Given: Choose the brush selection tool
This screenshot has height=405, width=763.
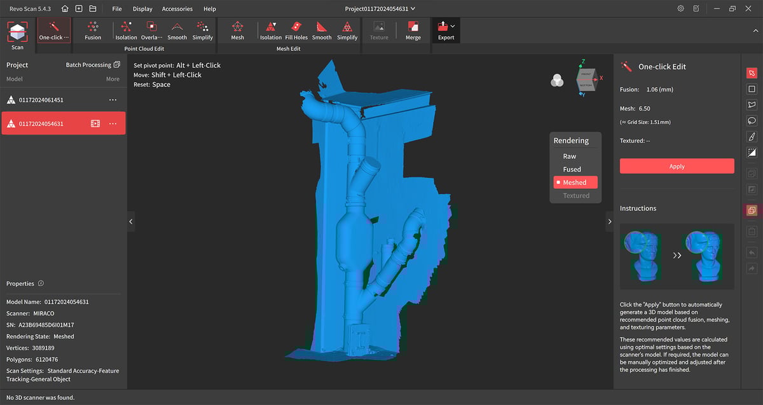Looking at the screenshot, I should (752, 137).
